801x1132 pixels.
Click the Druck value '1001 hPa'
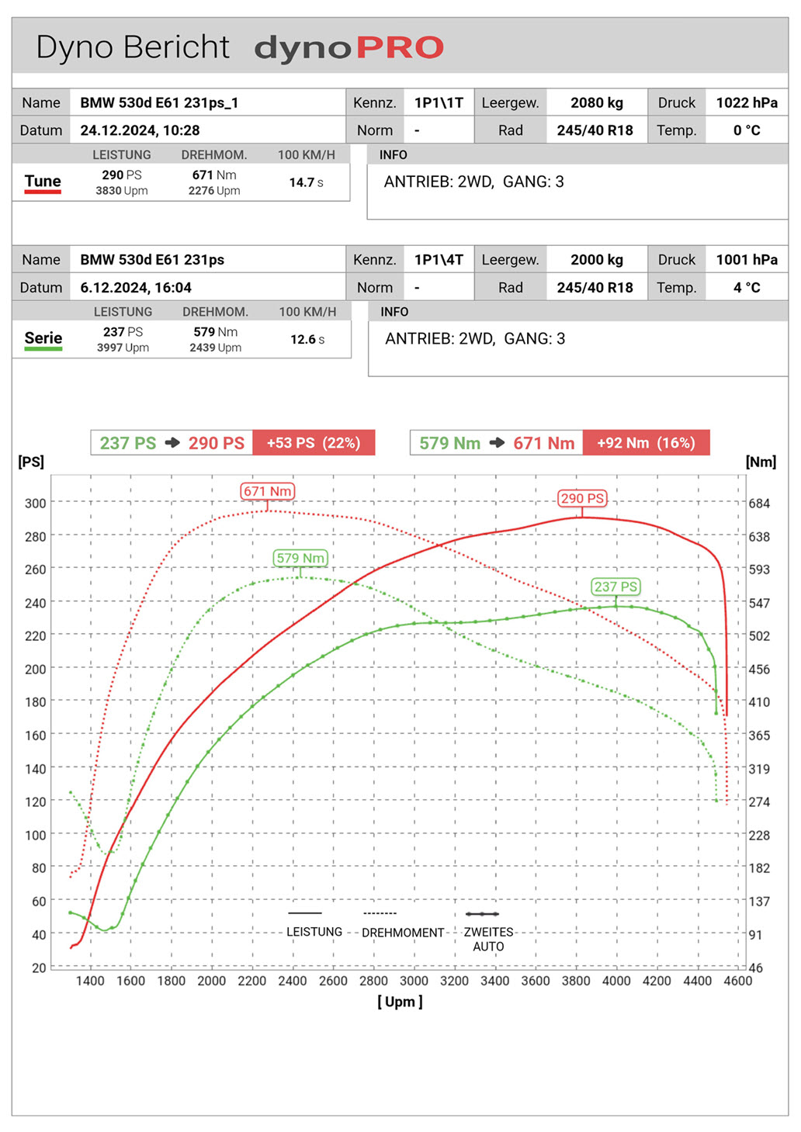747,260
